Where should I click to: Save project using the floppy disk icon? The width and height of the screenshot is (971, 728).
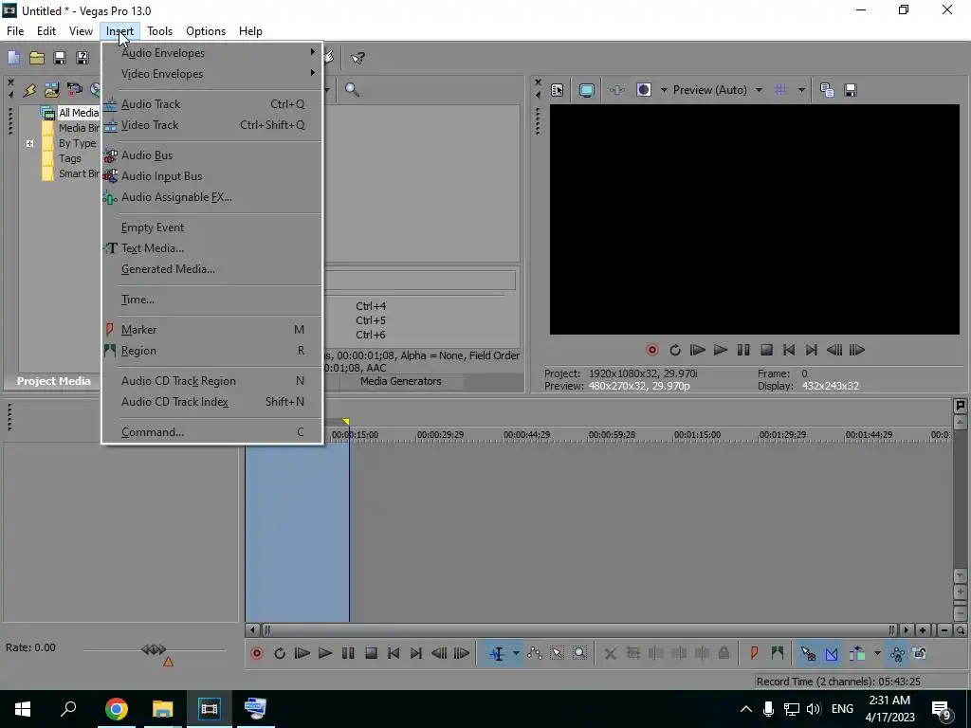coord(60,58)
